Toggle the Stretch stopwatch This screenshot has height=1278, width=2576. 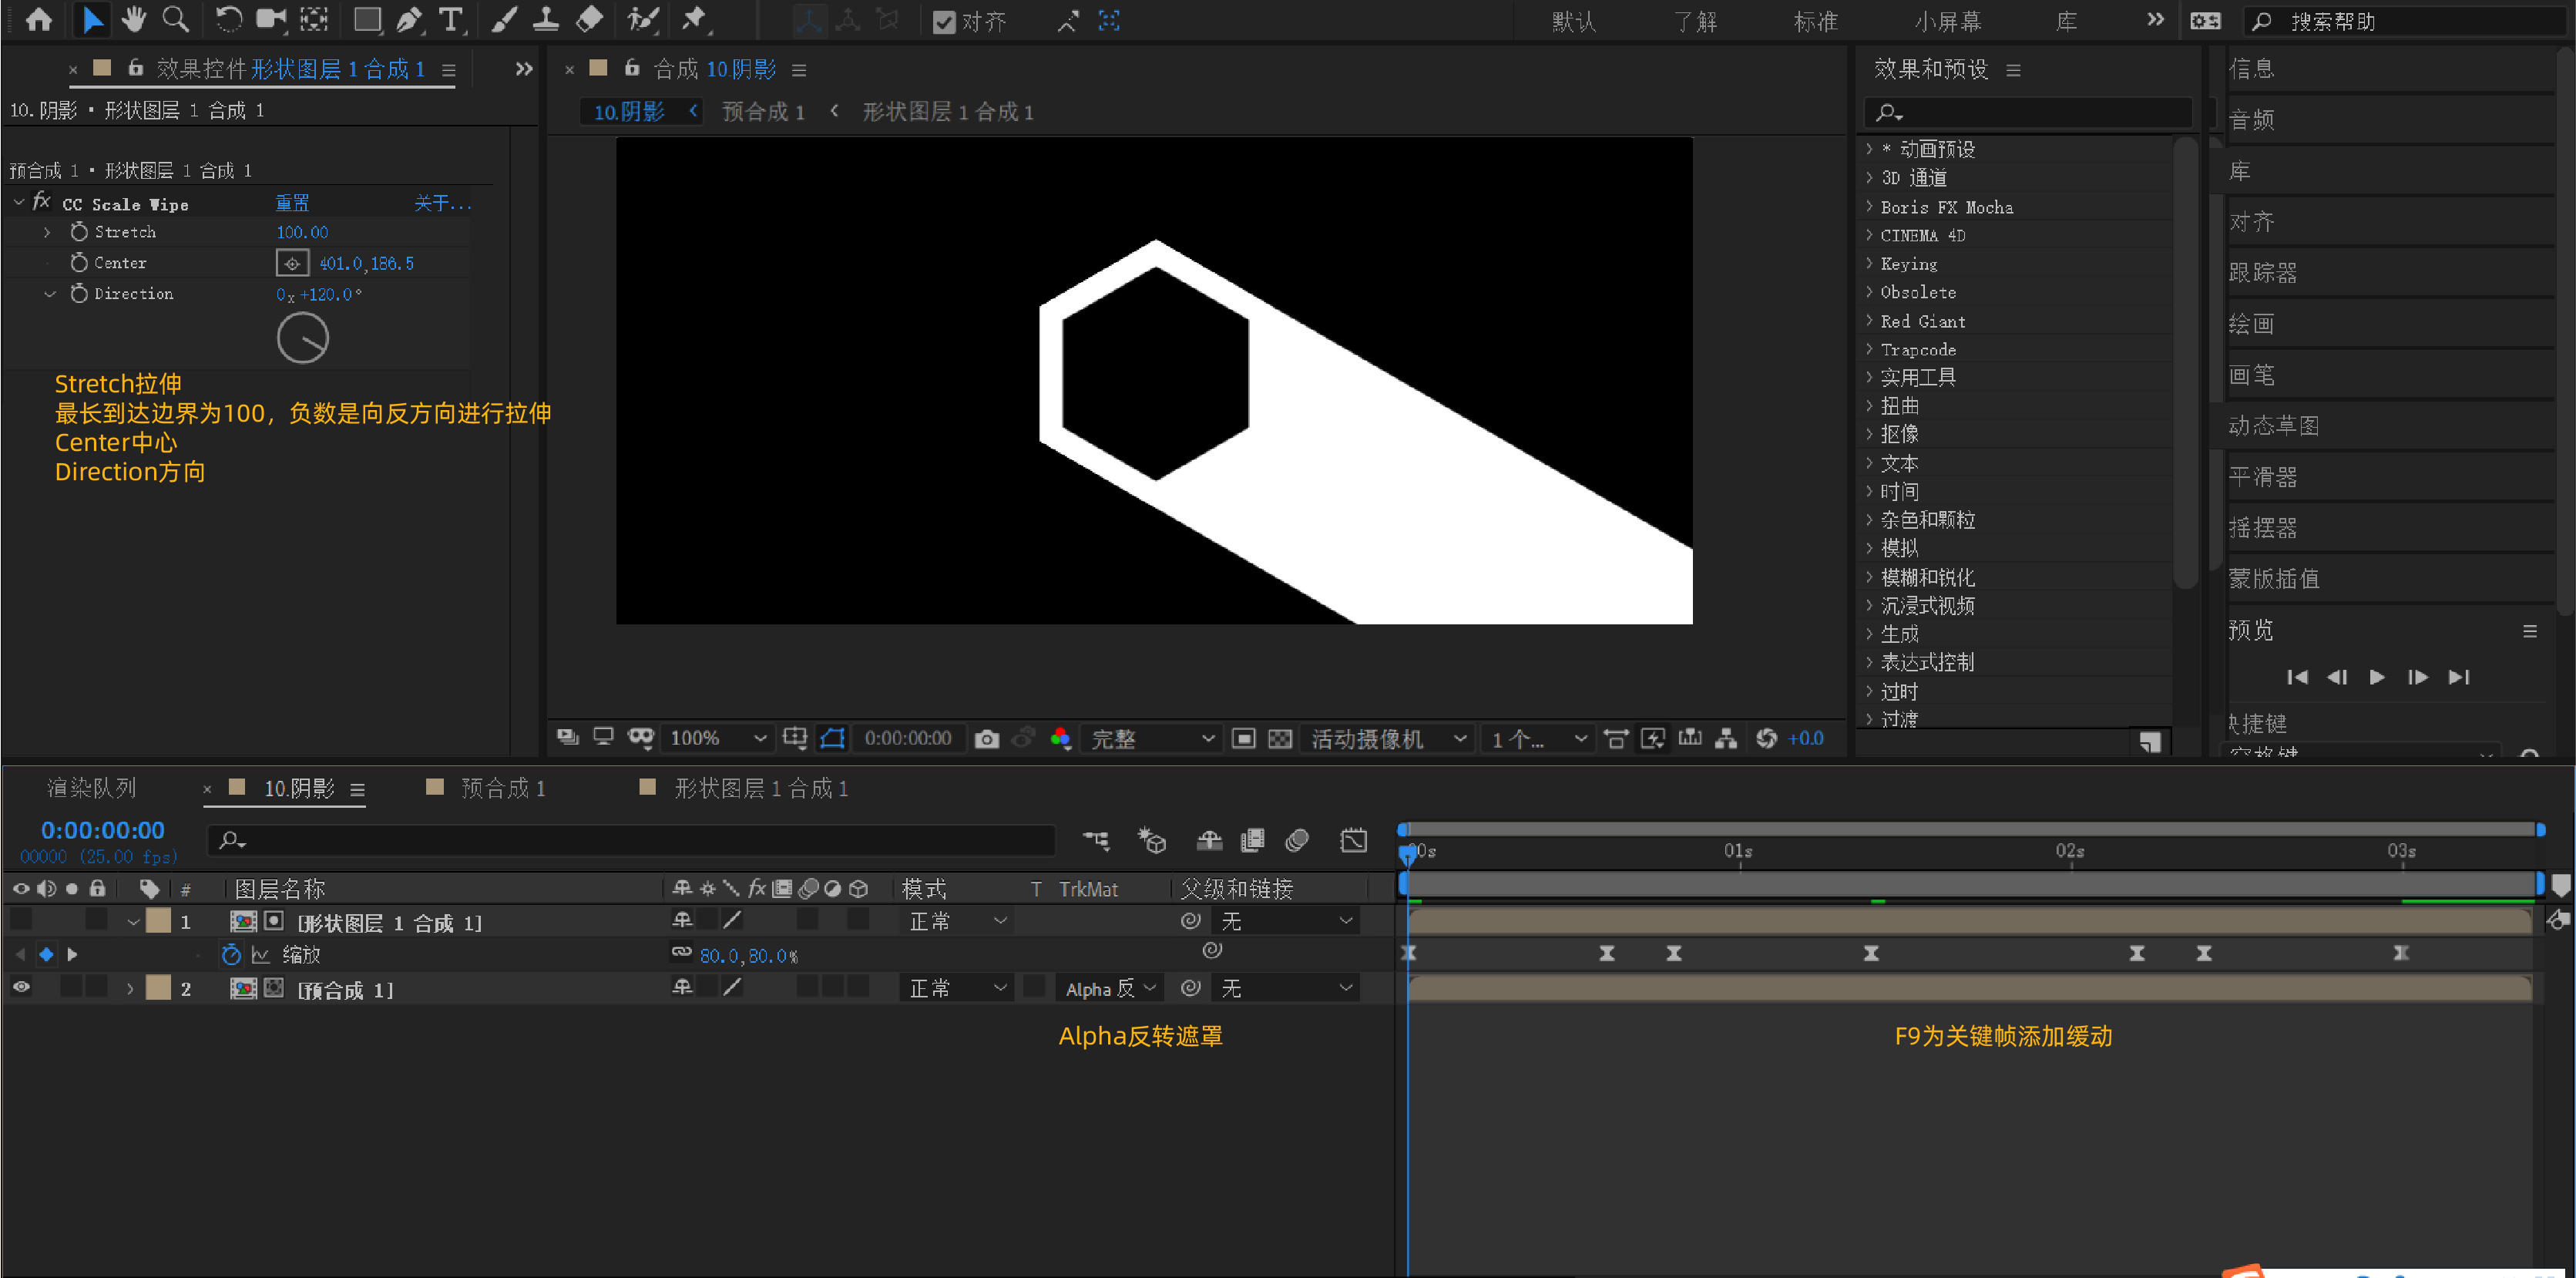point(79,232)
